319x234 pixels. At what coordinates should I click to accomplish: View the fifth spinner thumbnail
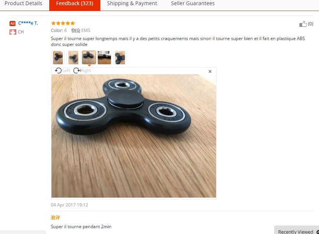(x=120, y=58)
